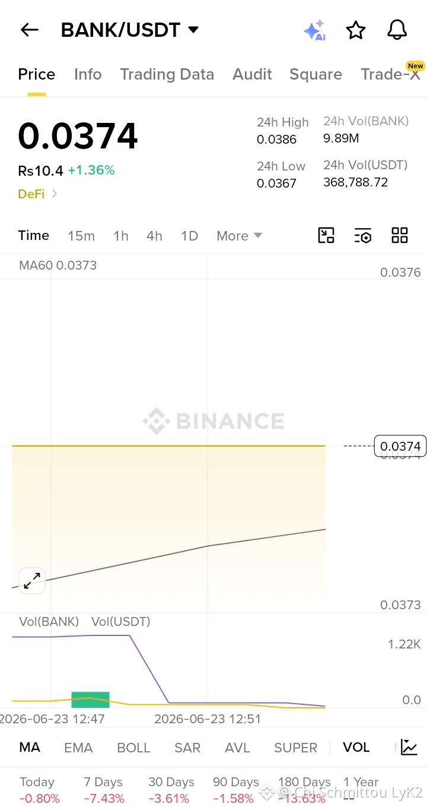
Task: Add BANK/USDT to favorites star
Action: tap(356, 30)
